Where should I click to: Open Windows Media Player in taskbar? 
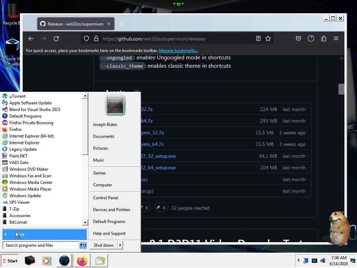(47, 261)
